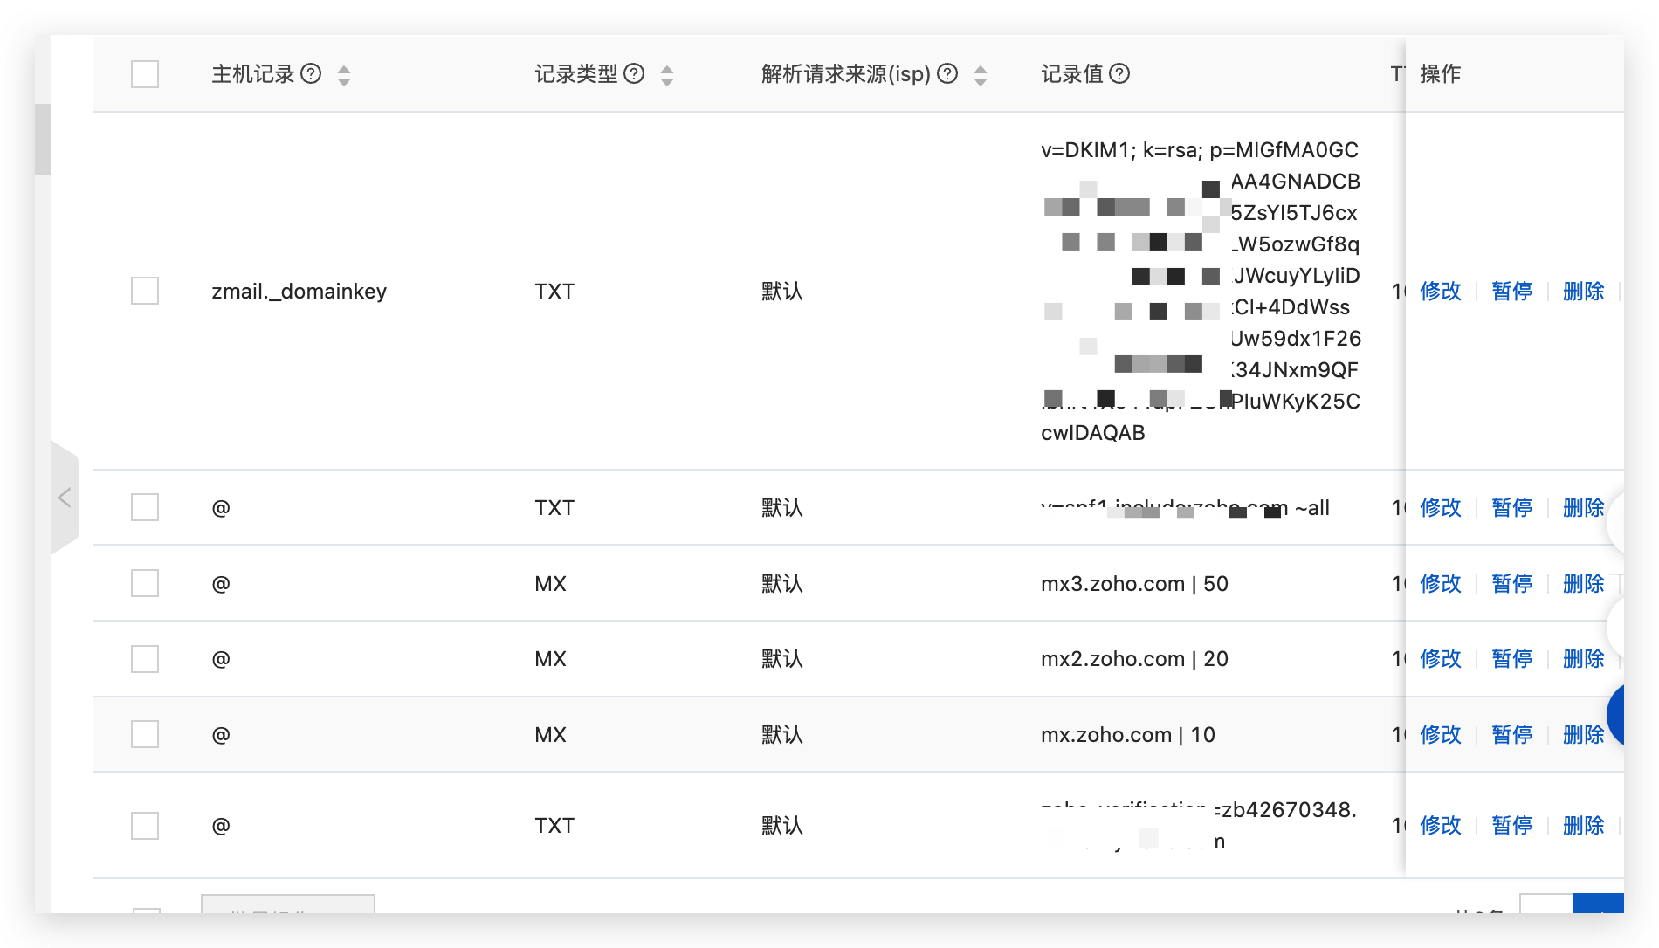Click 修改 for mx2.zoho.com record
Screen dimensions: 1659x948
point(1441,658)
